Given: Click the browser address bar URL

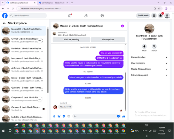Looking at the screenshot, I should pyautogui.click(x=41, y=9).
